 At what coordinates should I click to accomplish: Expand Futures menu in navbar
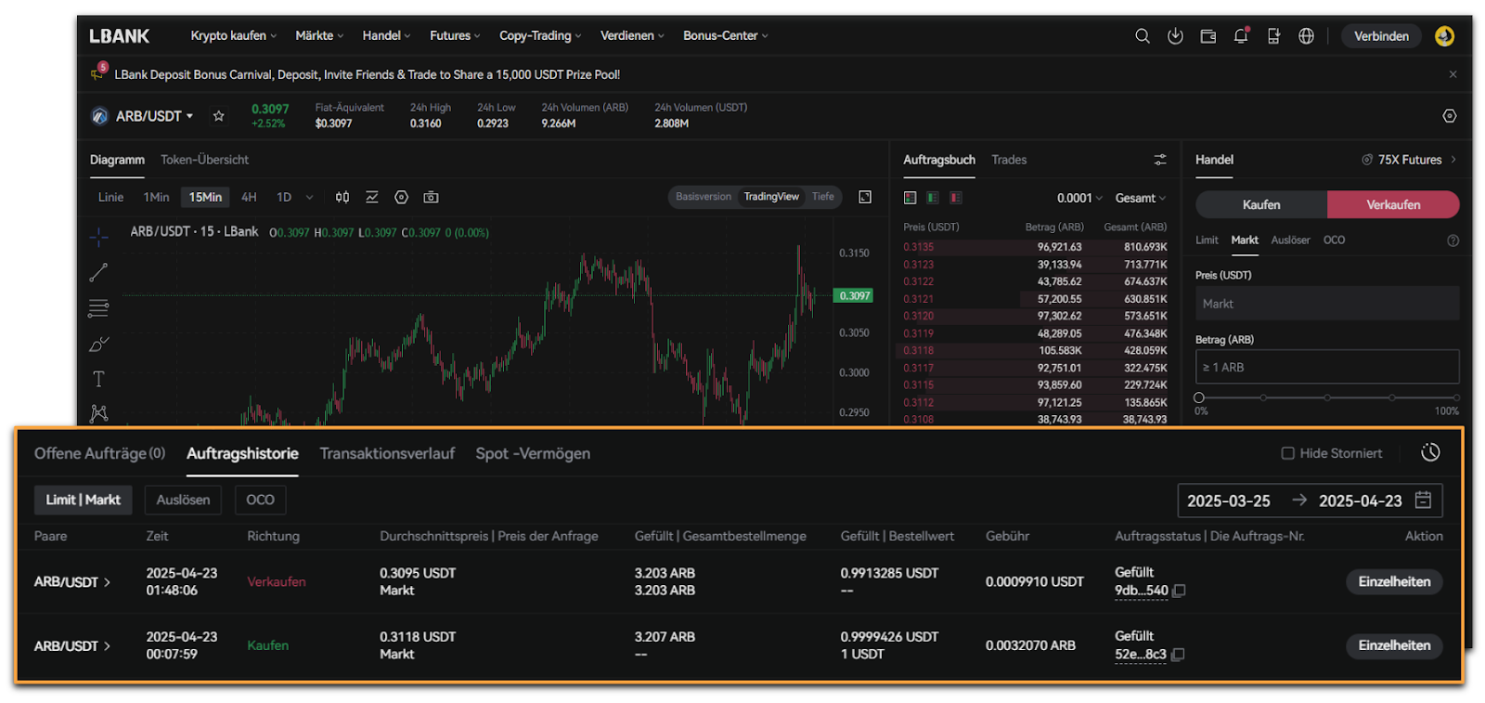coord(455,36)
